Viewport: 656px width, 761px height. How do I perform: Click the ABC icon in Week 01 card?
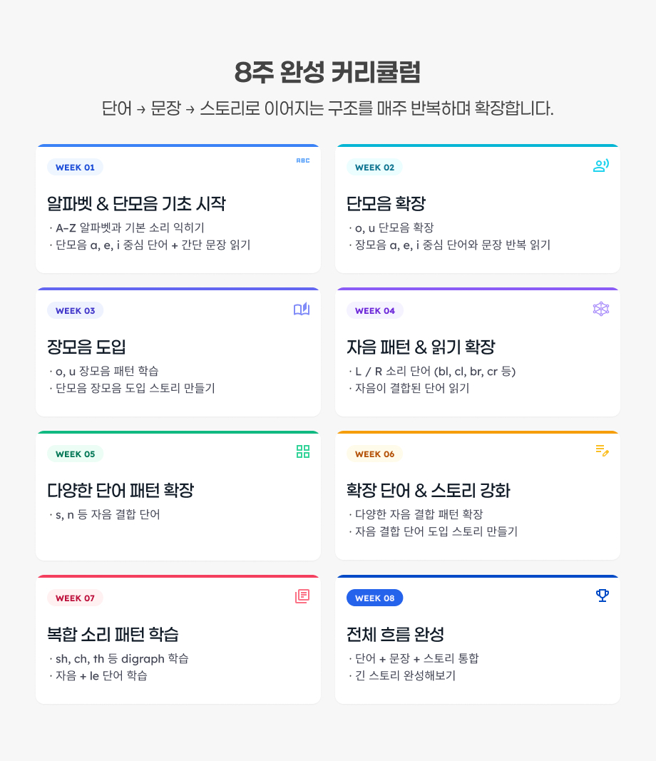tap(303, 160)
